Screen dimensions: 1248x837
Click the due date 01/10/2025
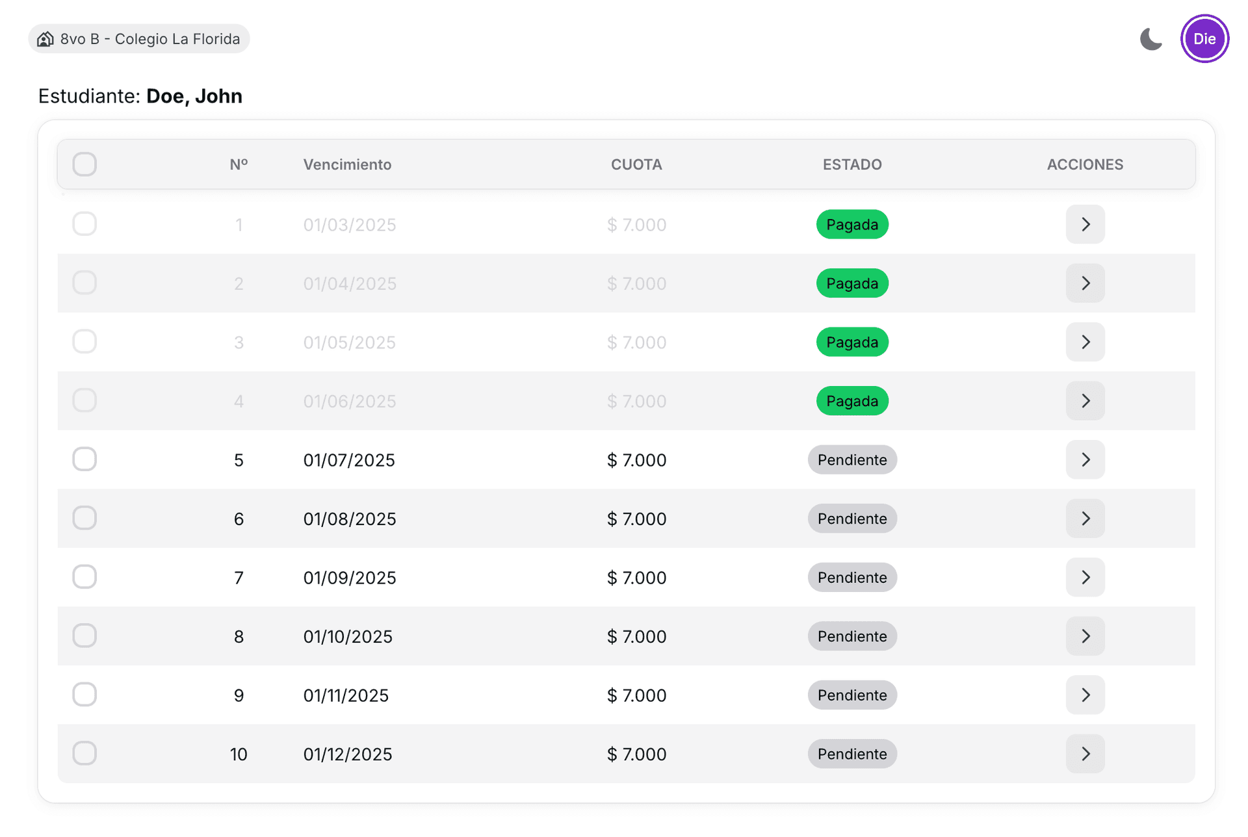(x=348, y=637)
